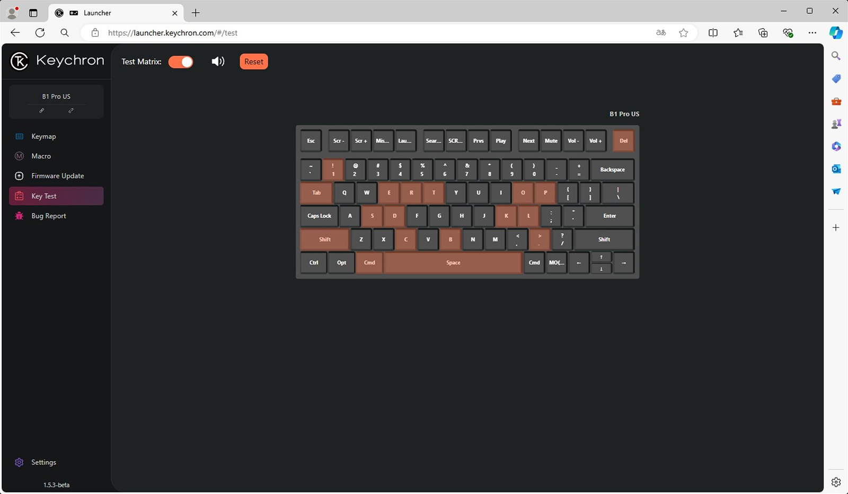Viewport: 848px width, 494px height.
Task: Open the sidebar Tools briefcase icon
Action: coord(836,101)
